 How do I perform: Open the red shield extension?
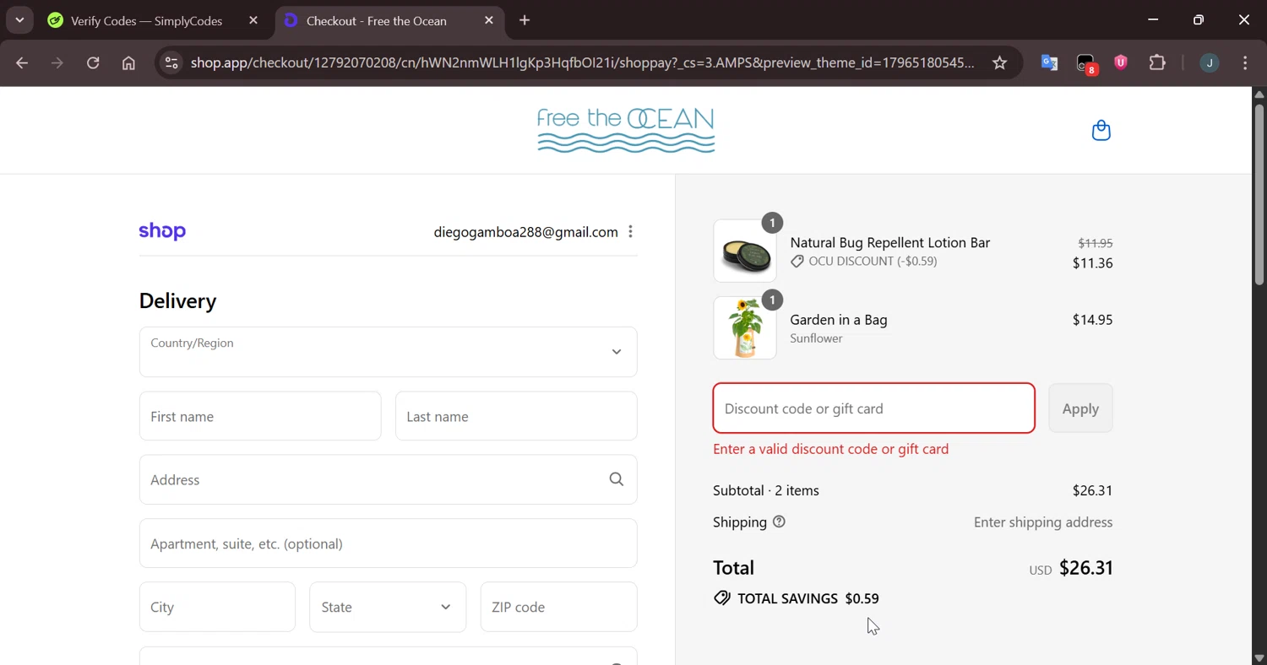[1121, 62]
